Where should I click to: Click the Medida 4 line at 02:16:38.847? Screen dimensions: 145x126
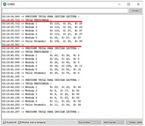(x=42, y=34)
